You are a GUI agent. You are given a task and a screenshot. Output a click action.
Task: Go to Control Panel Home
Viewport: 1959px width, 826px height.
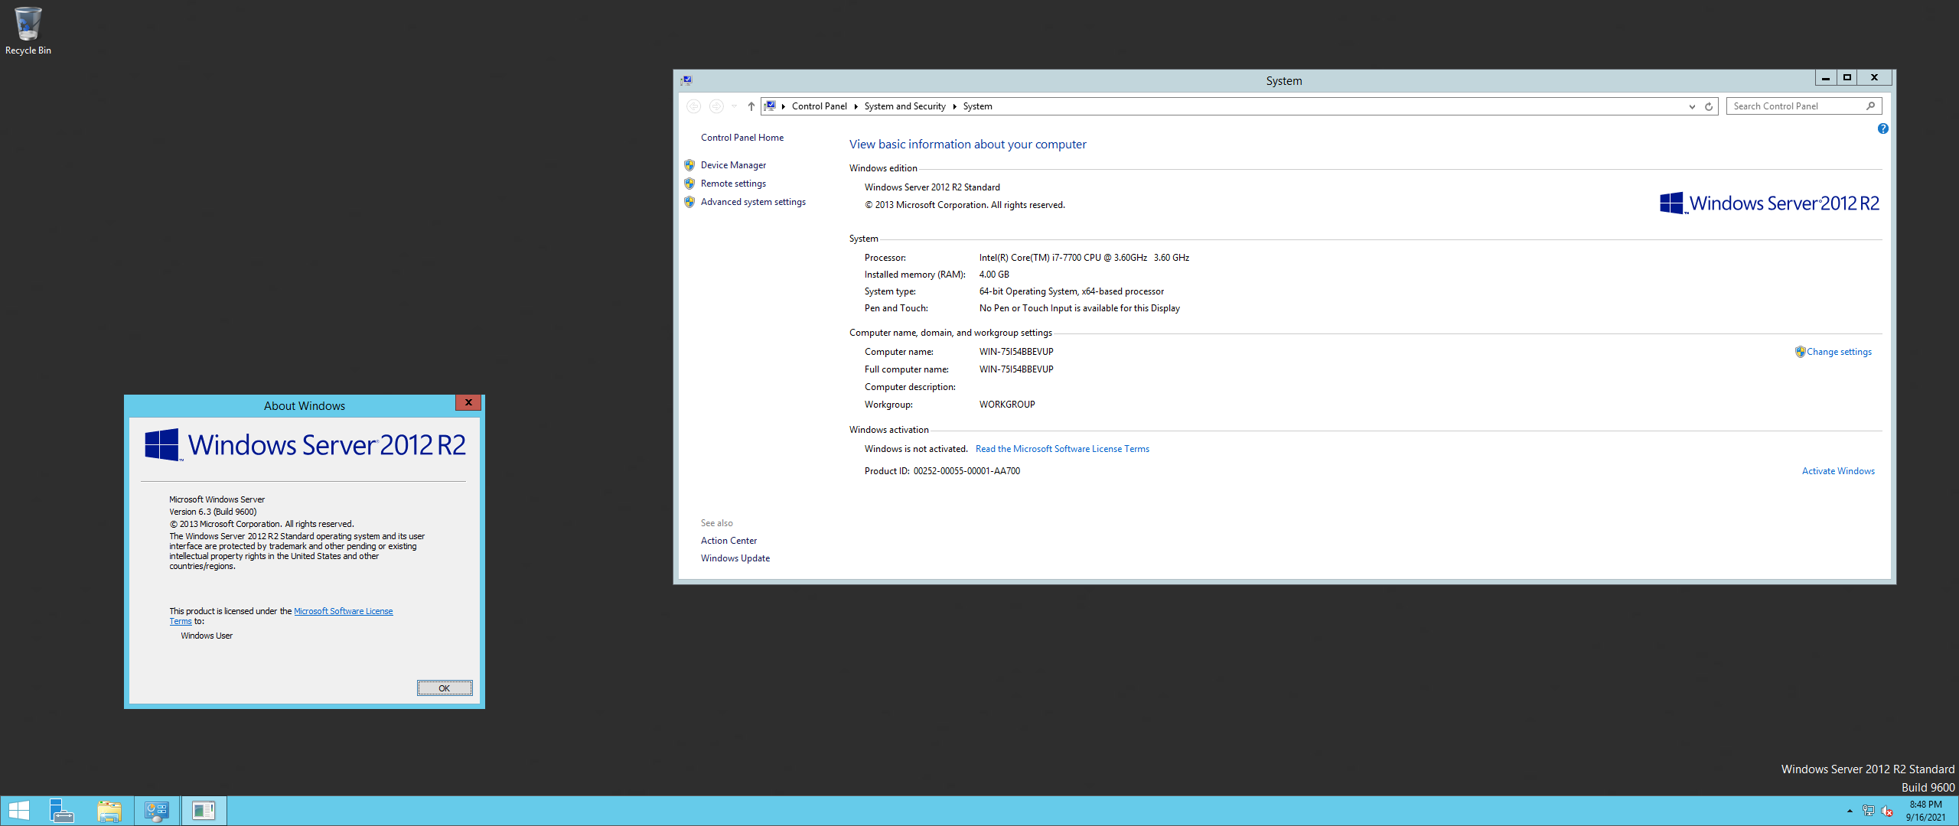(x=742, y=138)
